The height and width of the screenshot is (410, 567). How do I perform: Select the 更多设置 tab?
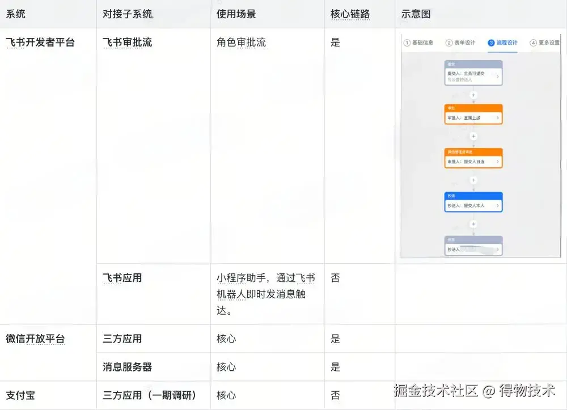click(548, 42)
